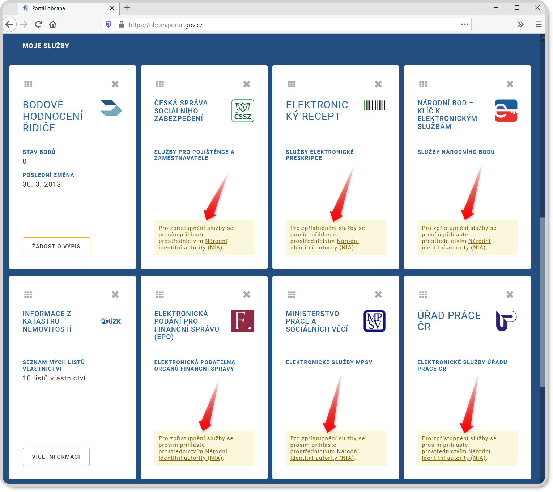This screenshot has width=553, height=492.
Task: Show more toolbar items chevron
Action: [x=520, y=24]
